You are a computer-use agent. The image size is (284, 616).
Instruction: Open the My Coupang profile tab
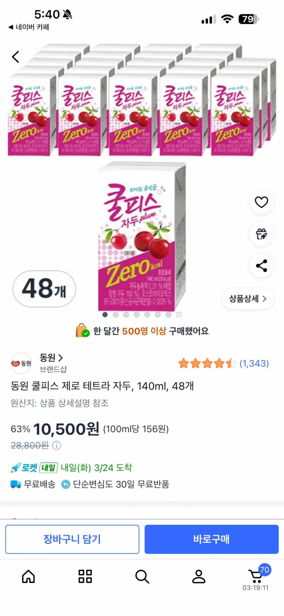tap(199, 577)
